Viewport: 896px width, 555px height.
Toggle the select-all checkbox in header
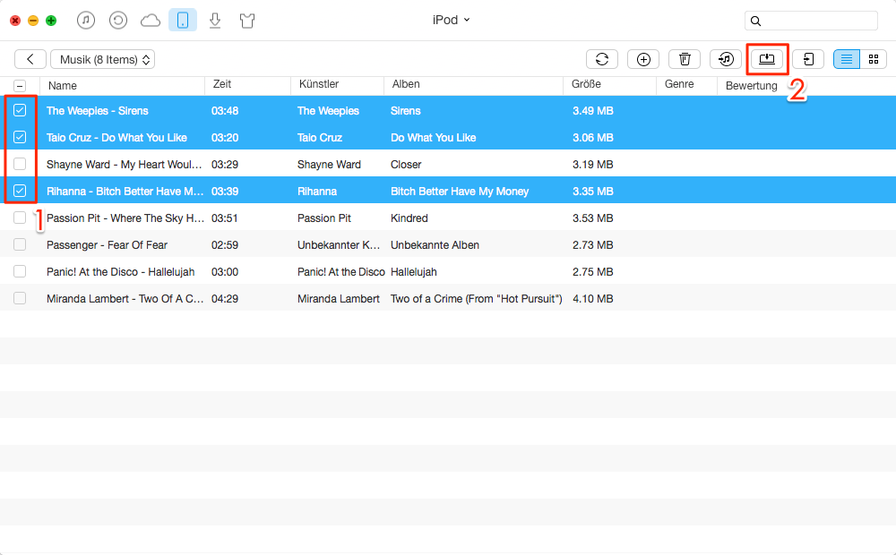pos(20,86)
